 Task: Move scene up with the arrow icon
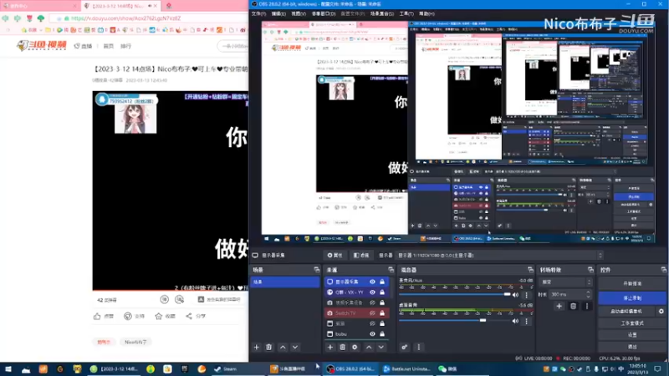(x=283, y=348)
